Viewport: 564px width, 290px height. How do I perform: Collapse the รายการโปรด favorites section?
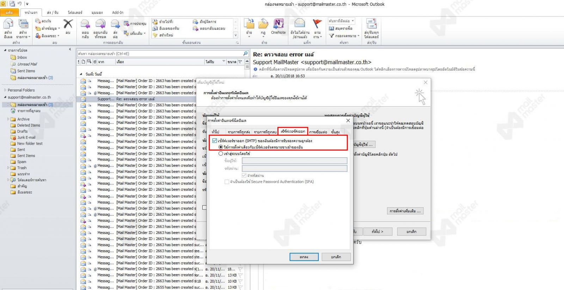(5, 50)
